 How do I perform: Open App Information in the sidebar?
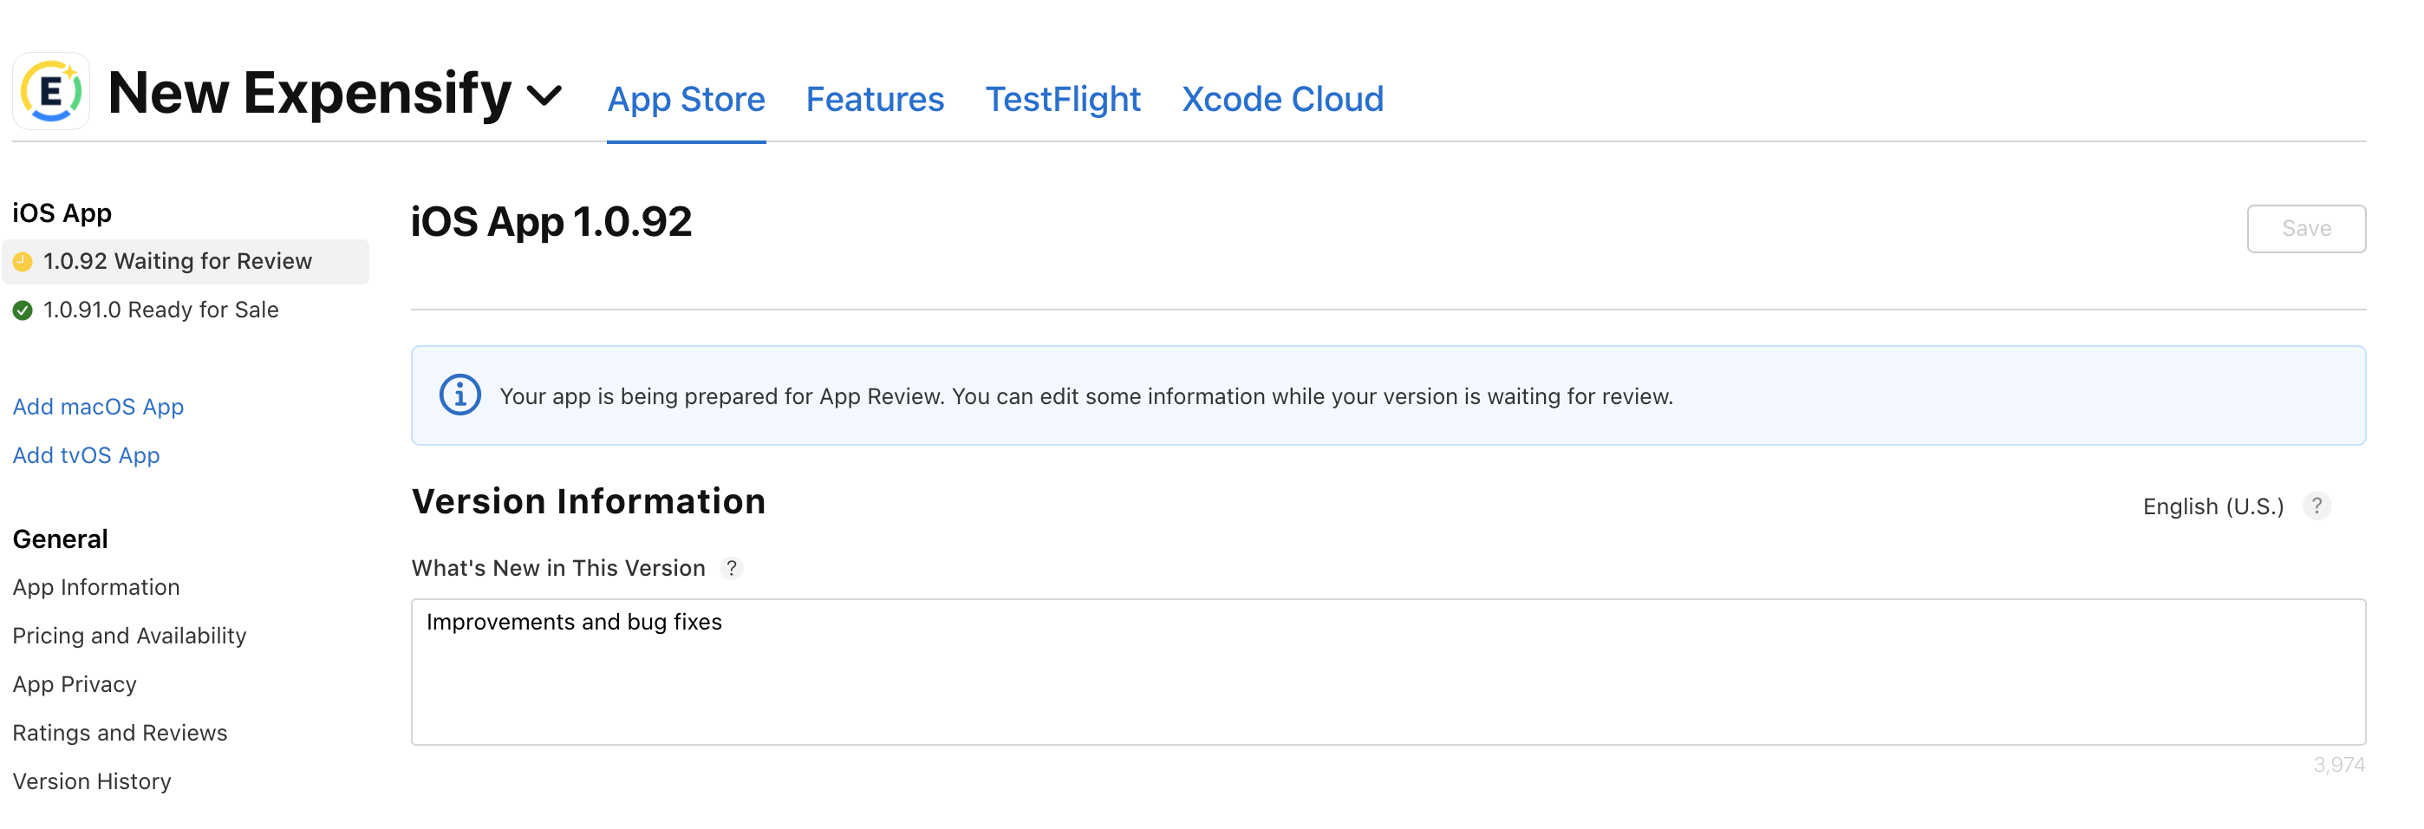point(96,587)
